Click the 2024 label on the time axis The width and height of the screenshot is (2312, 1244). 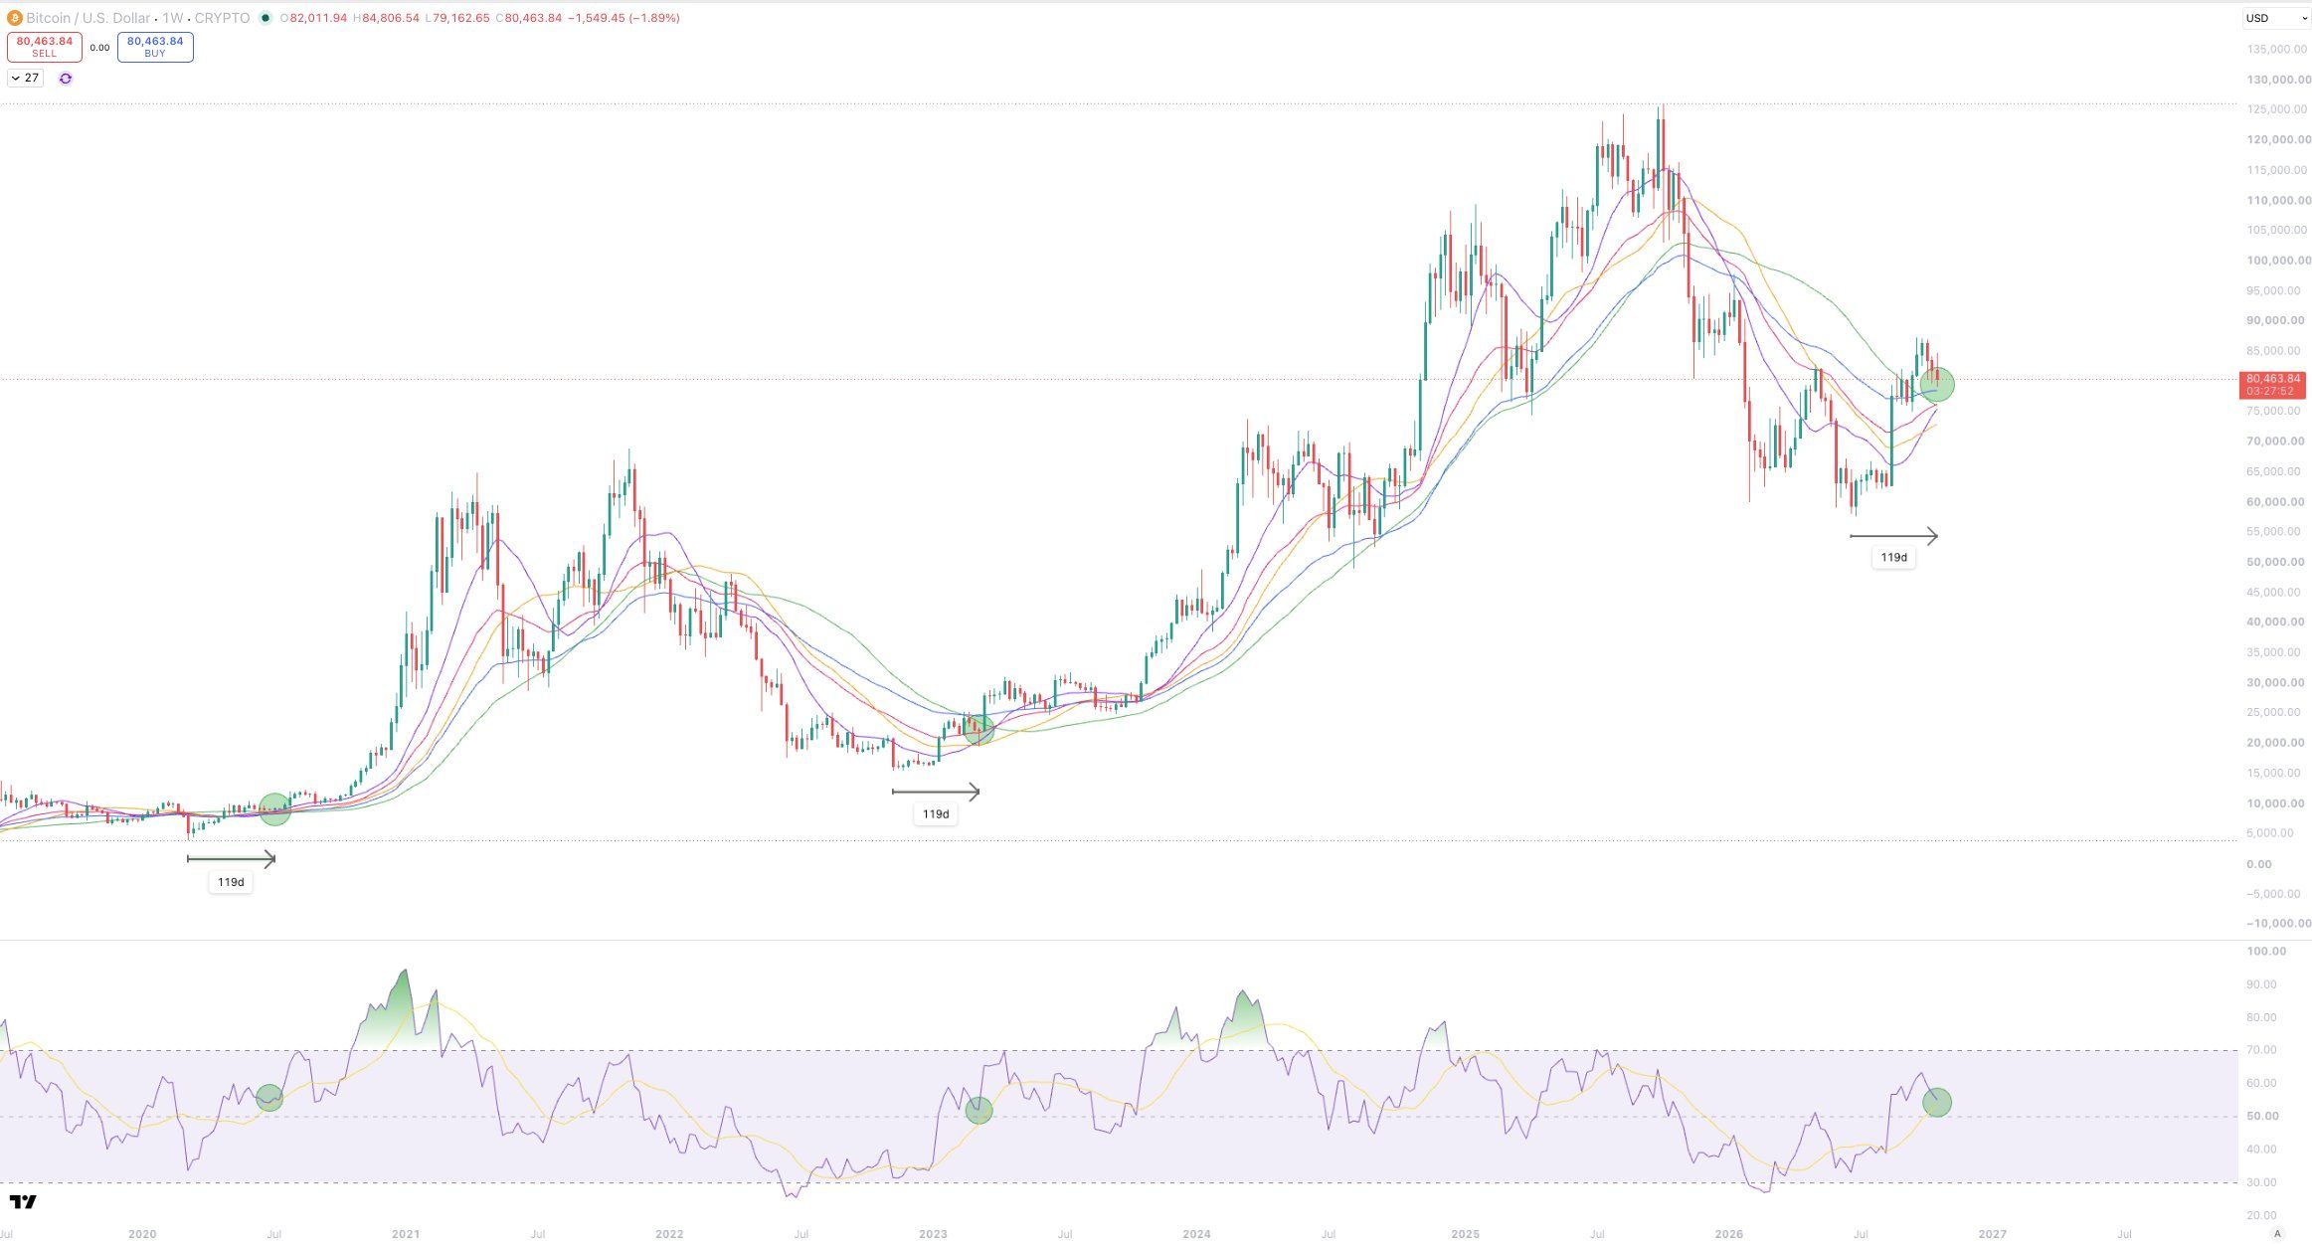pyautogui.click(x=1196, y=1234)
